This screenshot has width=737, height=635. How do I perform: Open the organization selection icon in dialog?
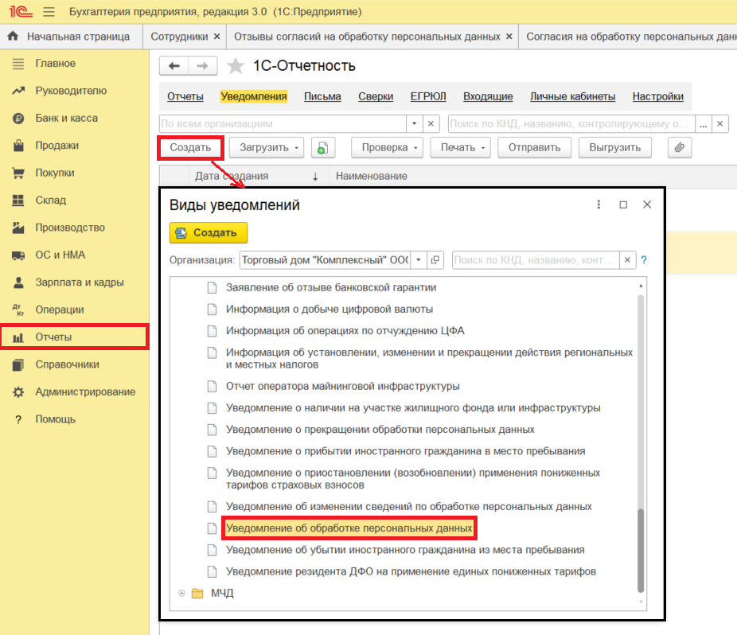435,259
